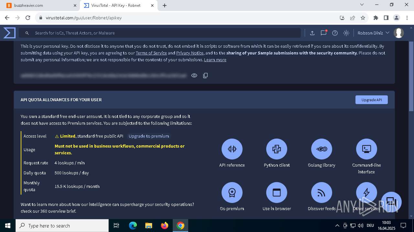Click the blurred API key string
This screenshot has height=232, width=414.
point(103,75)
